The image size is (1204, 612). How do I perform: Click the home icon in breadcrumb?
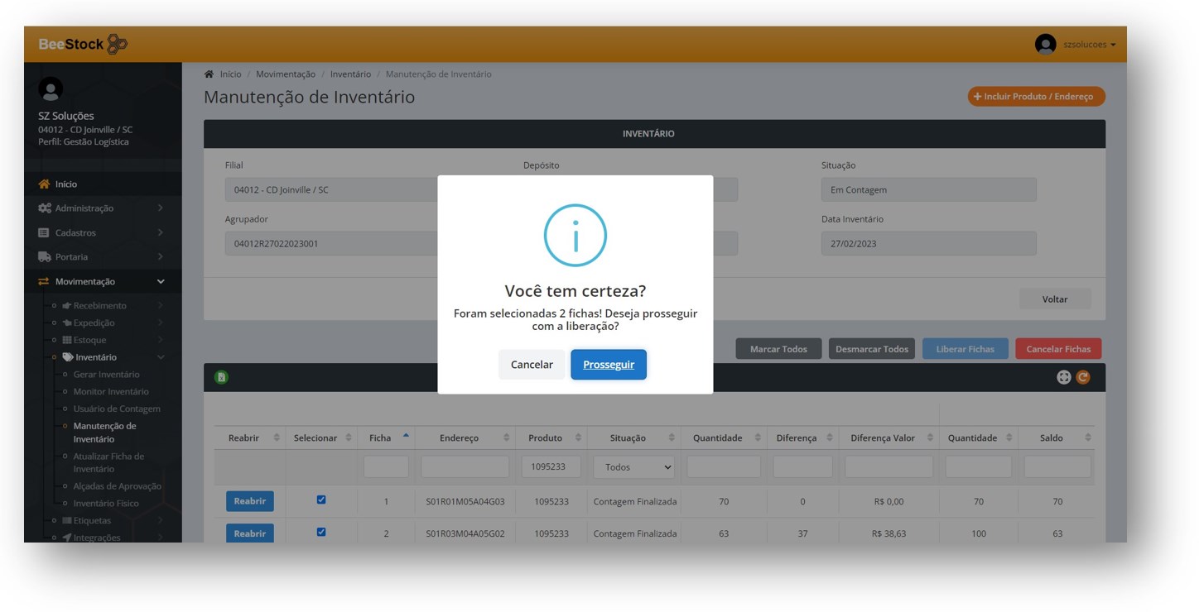click(209, 74)
